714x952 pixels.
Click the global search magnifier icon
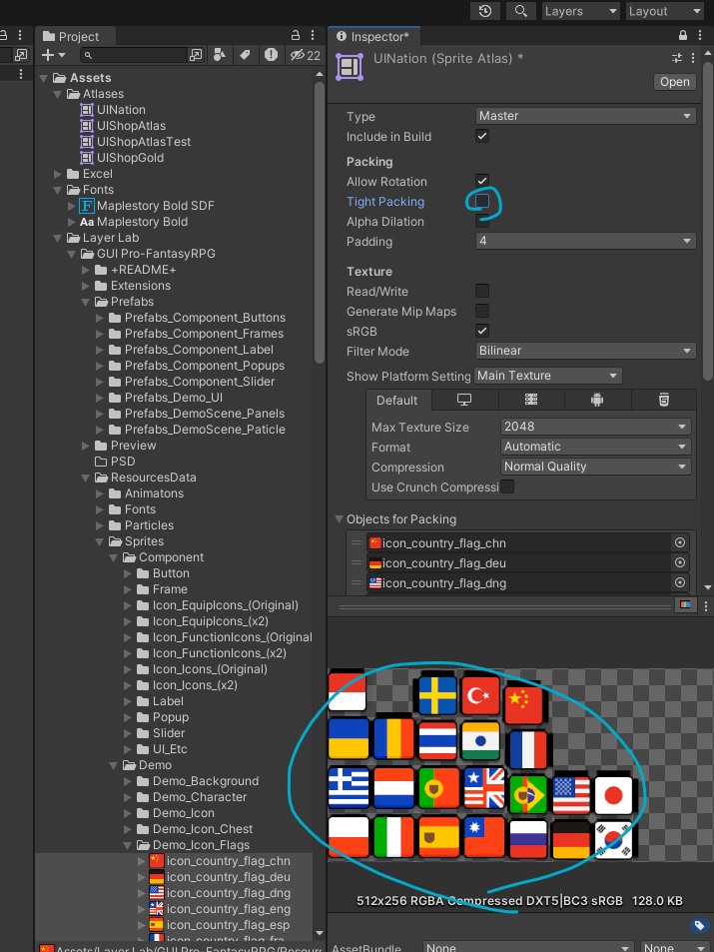click(x=521, y=11)
